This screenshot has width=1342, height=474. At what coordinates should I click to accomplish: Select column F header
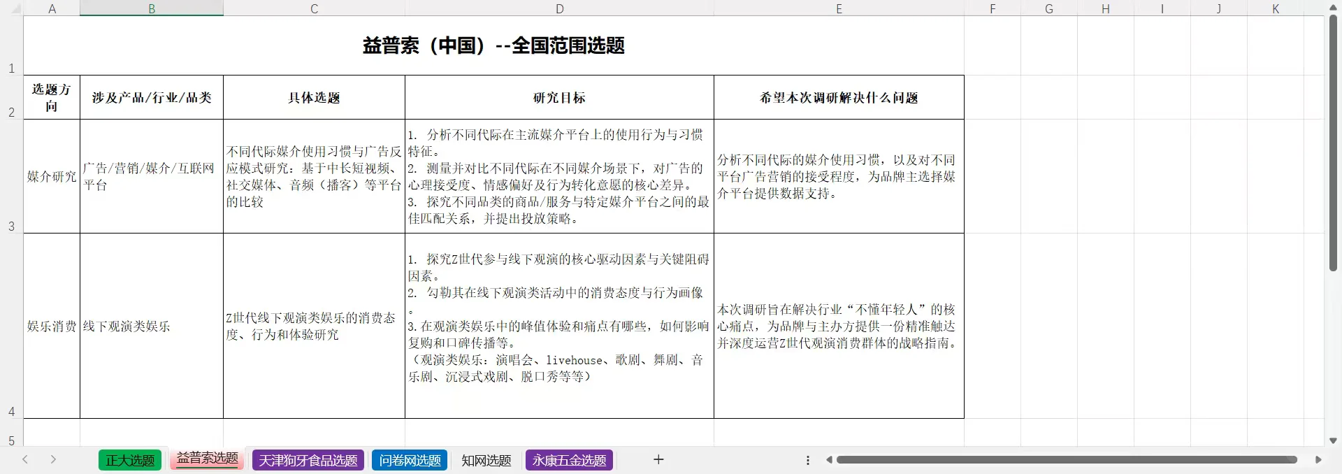click(993, 8)
